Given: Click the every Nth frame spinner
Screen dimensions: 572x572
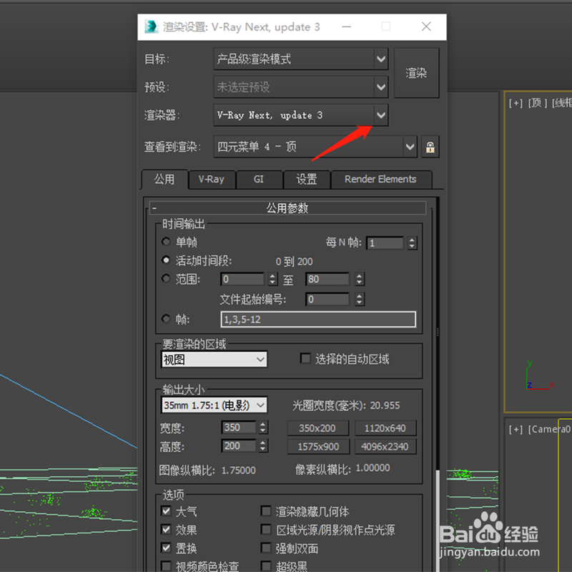Looking at the screenshot, I should (x=412, y=243).
